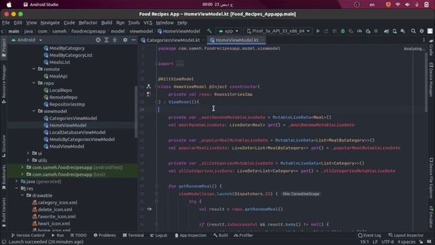Image resolution: width=435 pixels, height=245 pixels.
Task: Click Collapse All icon in Project panel
Action: point(115,40)
